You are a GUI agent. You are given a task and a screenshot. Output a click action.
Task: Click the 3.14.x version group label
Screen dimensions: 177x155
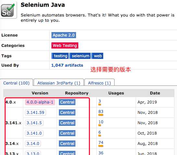pyautogui.click(x=12, y=144)
